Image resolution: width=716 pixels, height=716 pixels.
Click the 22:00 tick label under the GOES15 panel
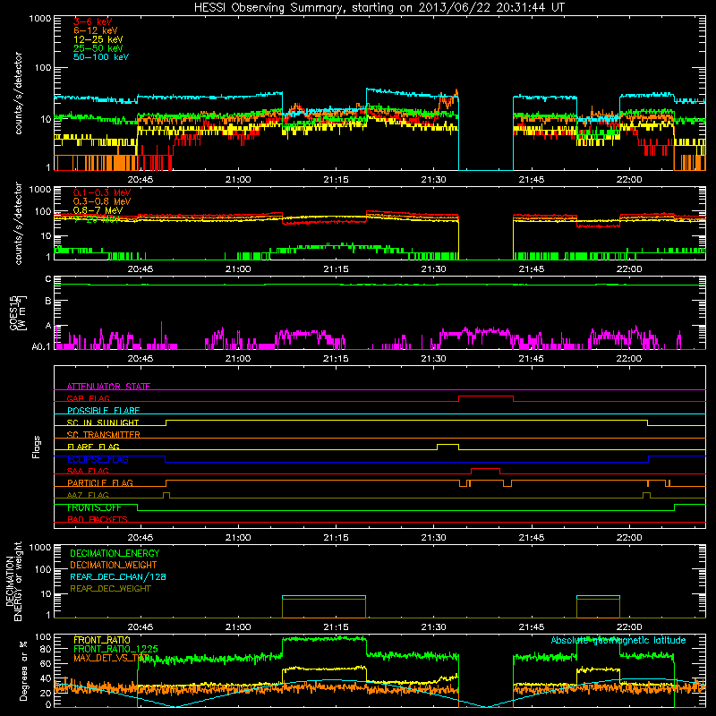[629, 359]
